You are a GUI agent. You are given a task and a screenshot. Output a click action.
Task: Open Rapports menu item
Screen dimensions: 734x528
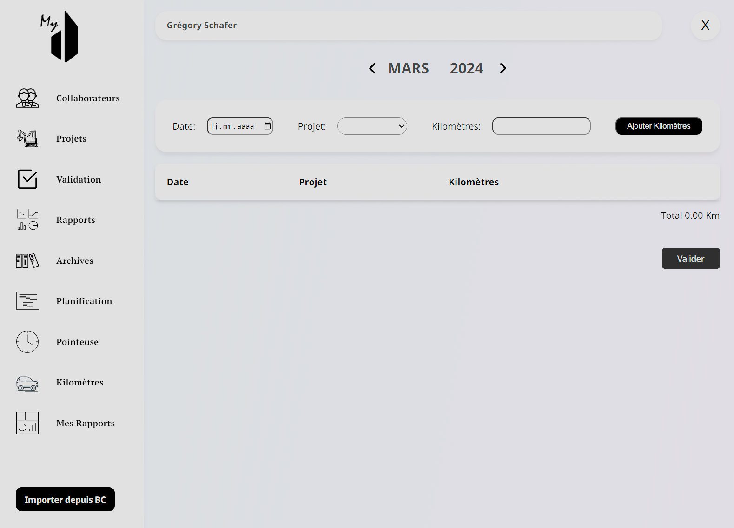coord(76,220)
